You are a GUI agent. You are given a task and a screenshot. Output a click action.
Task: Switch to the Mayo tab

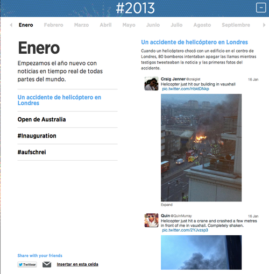[129, 25]
